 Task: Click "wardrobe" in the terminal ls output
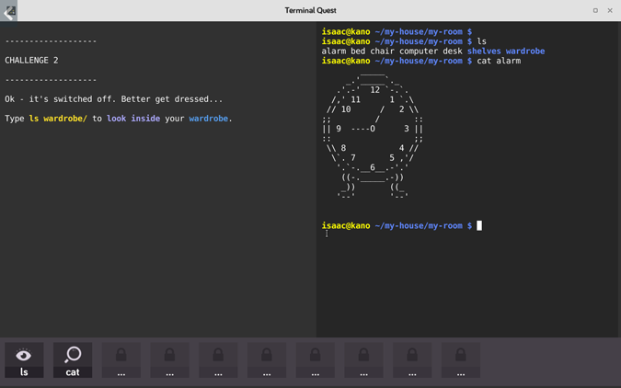525,51
